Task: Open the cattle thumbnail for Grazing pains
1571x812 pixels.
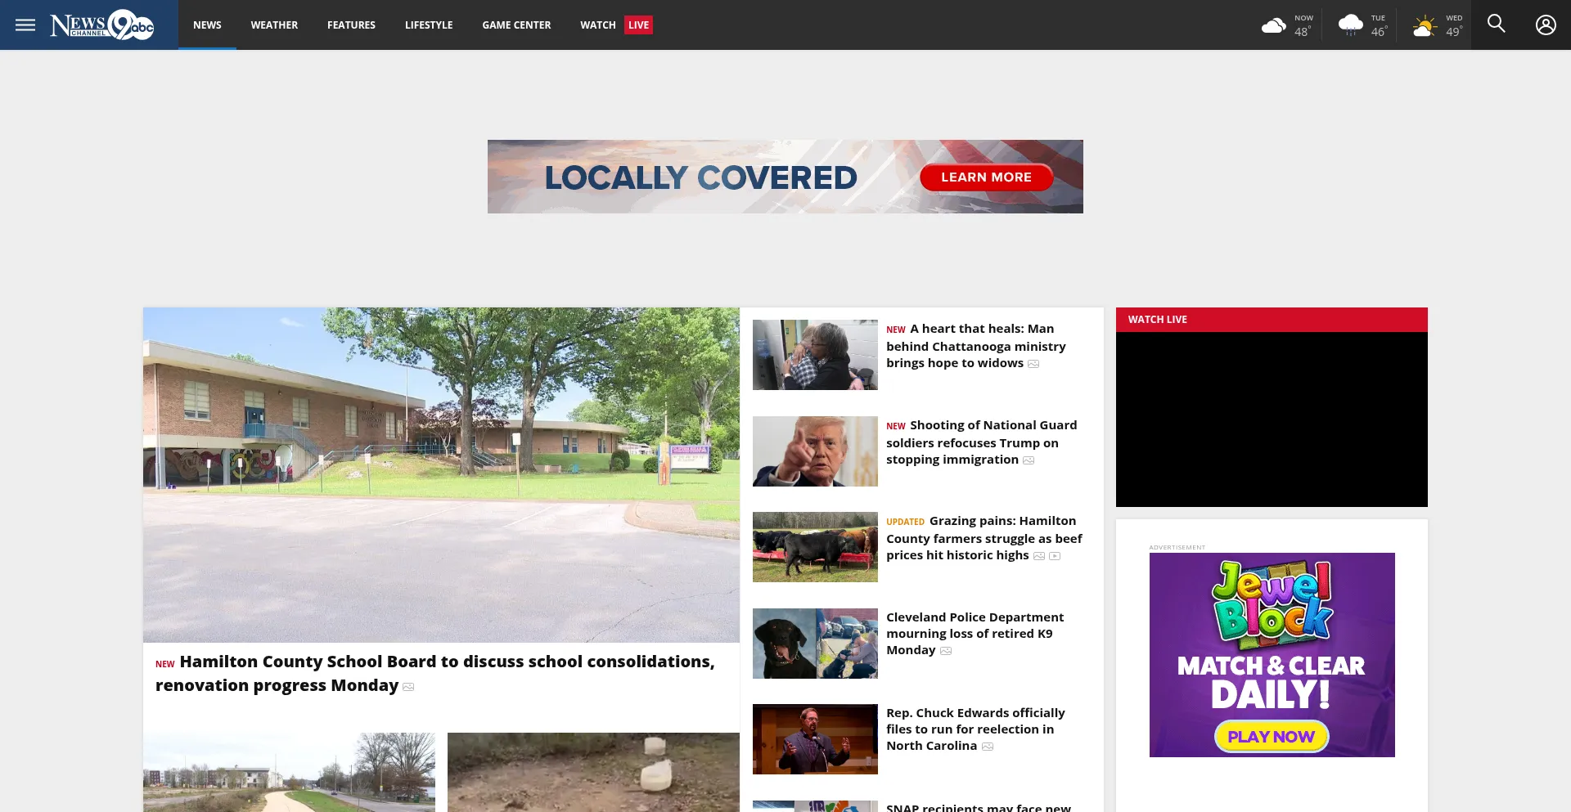Action: coord(815,547)
